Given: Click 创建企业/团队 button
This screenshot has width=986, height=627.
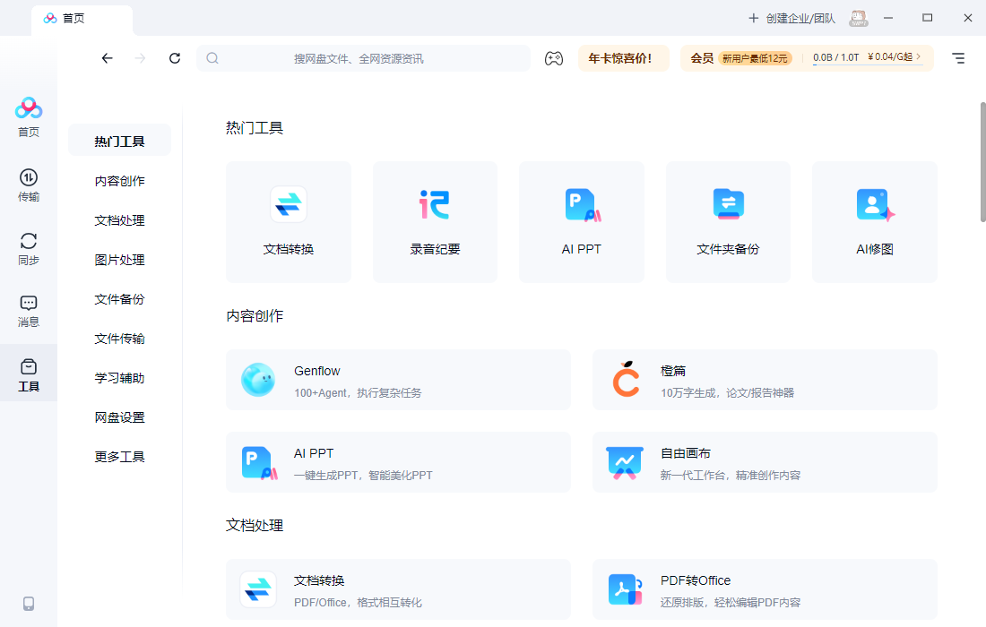Looking at the screenshot, I should [791, 18].
